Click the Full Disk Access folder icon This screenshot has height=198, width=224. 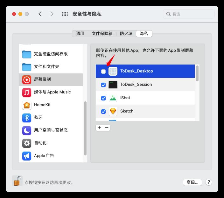coord(27,54)
